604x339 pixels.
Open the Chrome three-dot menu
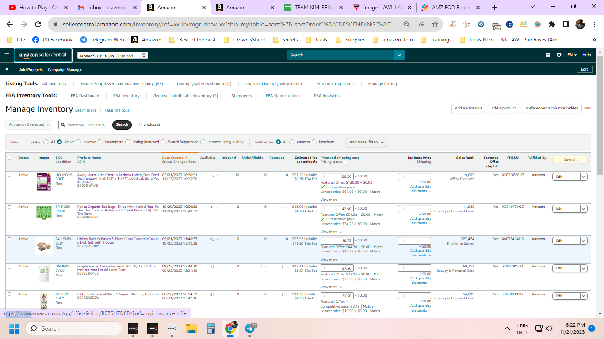594,24
